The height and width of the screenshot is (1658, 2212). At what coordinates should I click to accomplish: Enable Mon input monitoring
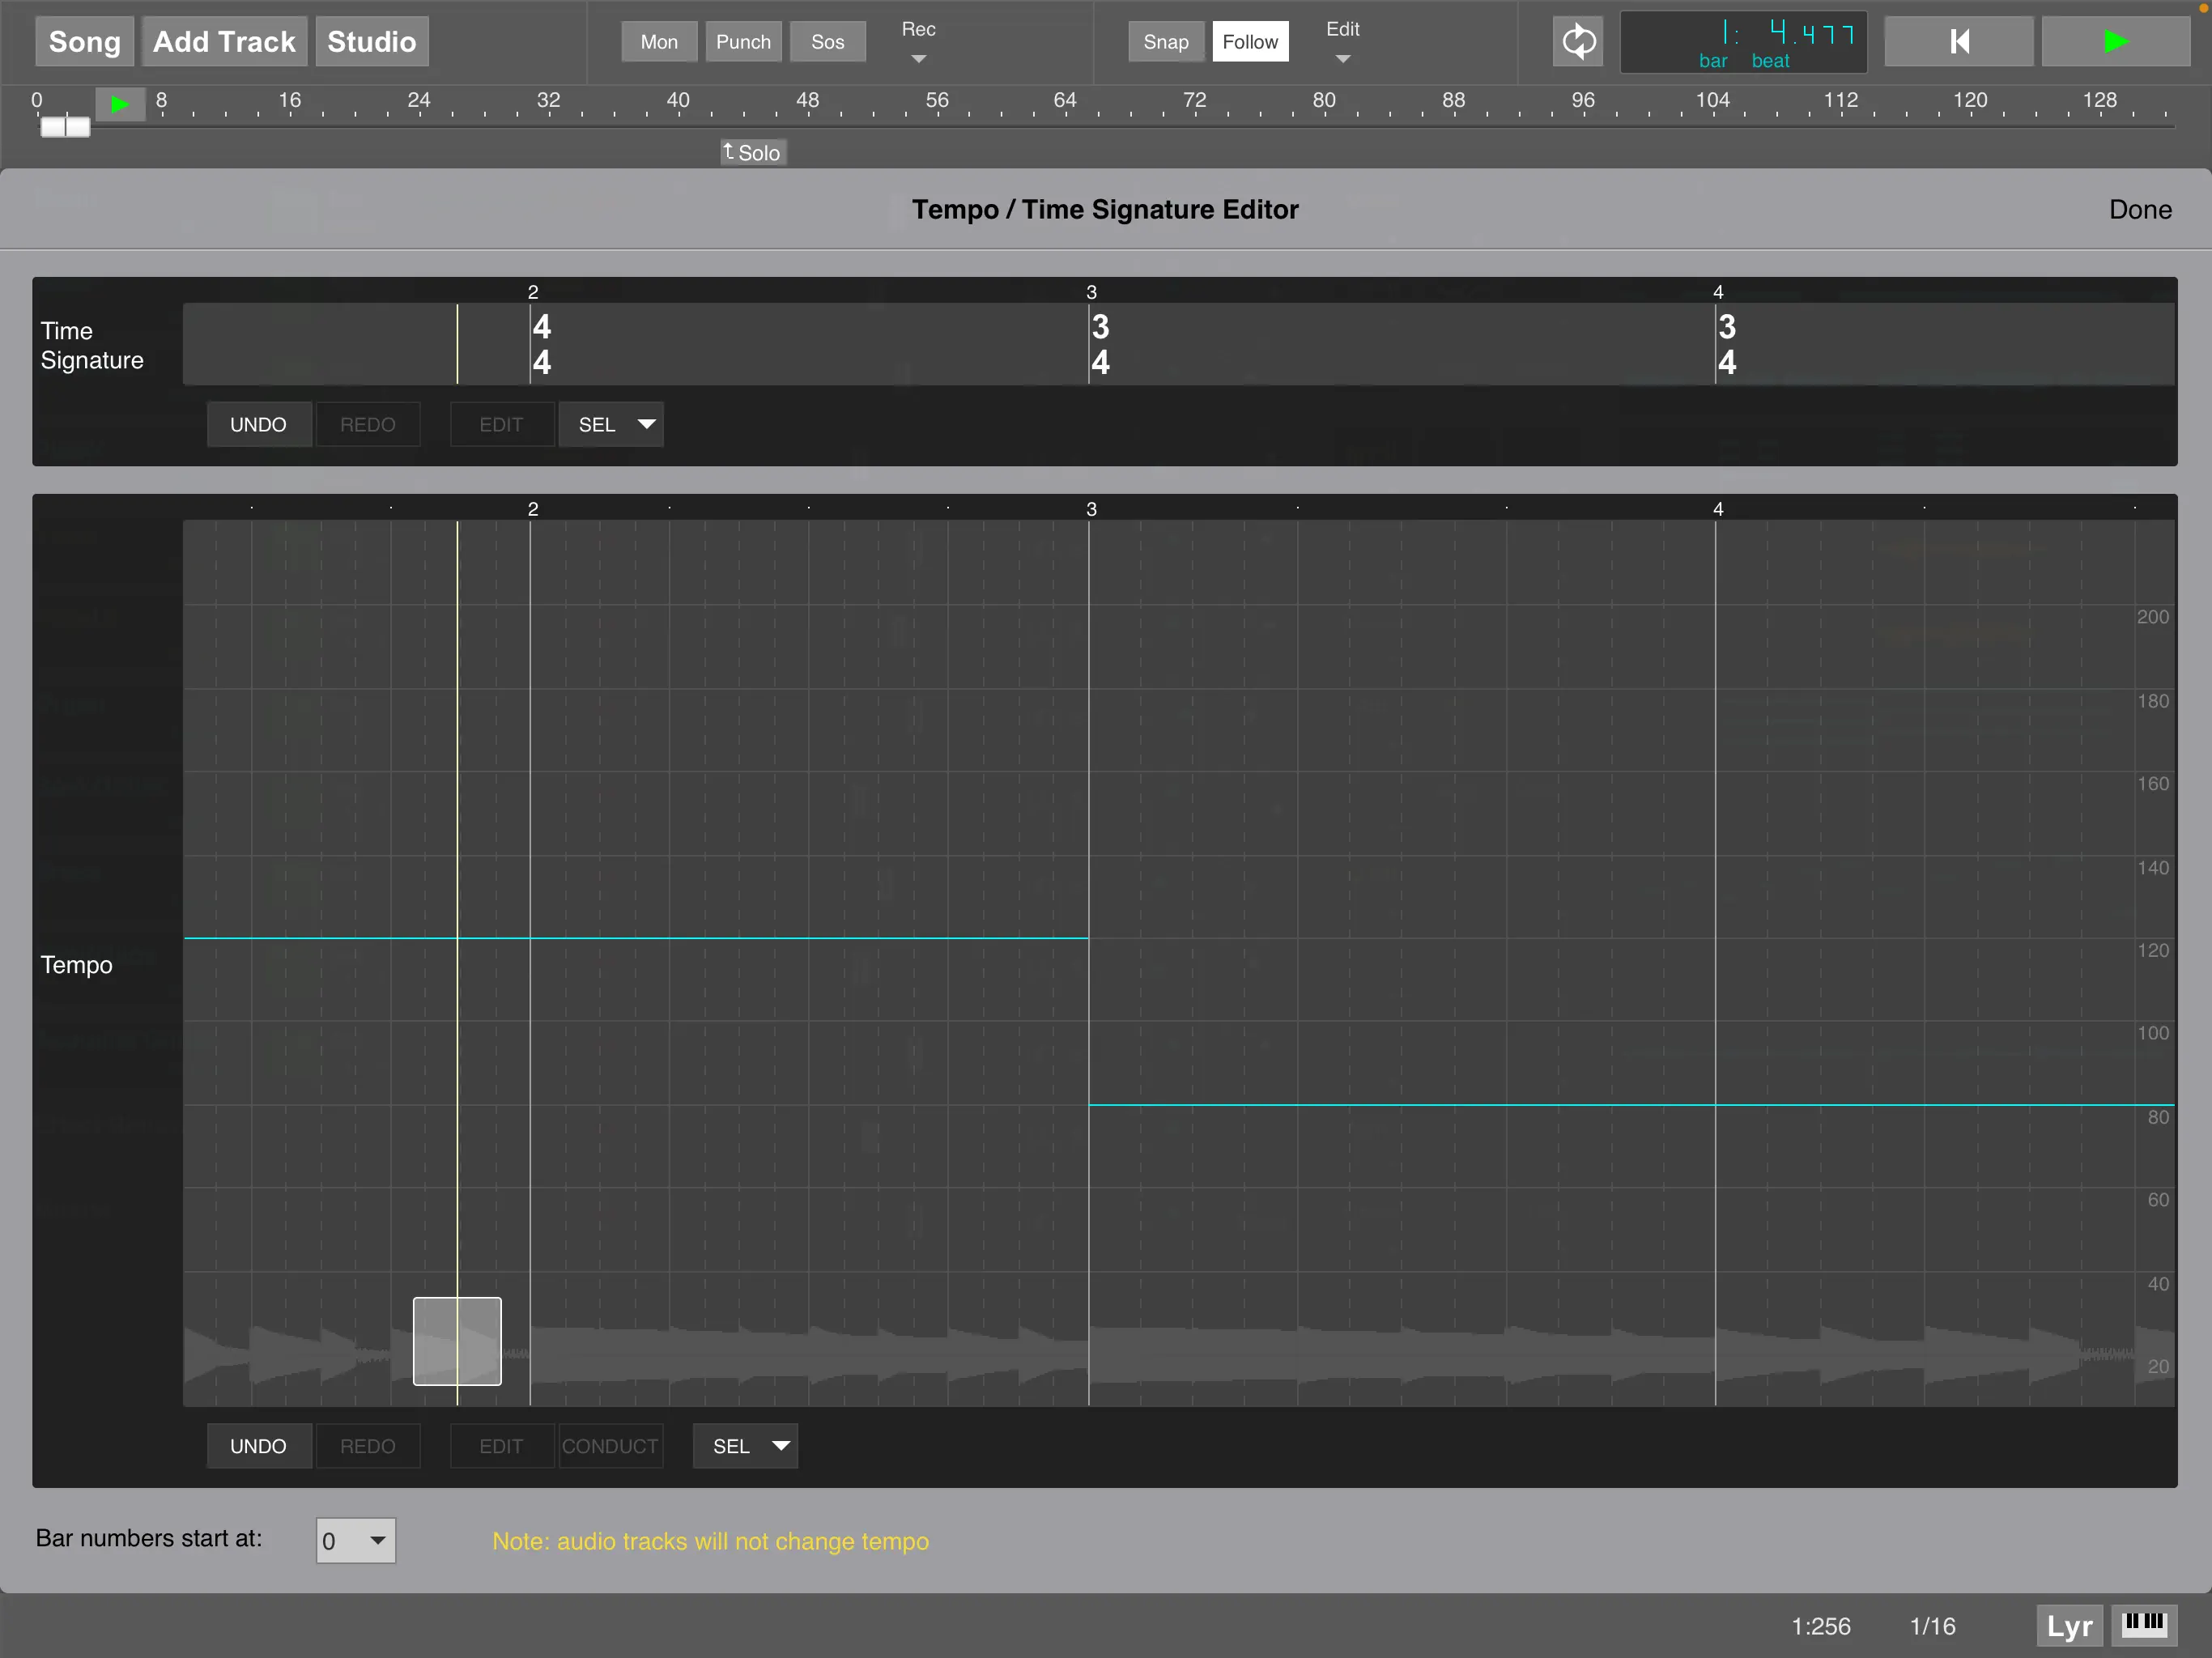point(658,41)
